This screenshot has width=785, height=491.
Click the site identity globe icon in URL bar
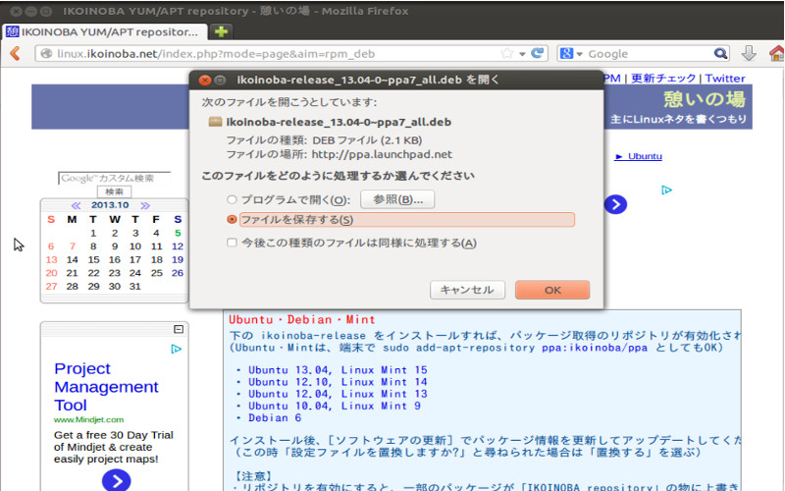click(46, 54)
